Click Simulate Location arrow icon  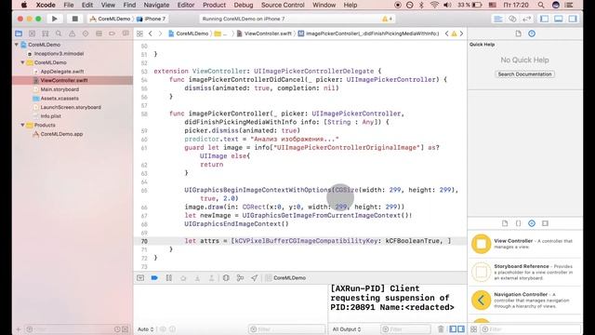254,278
